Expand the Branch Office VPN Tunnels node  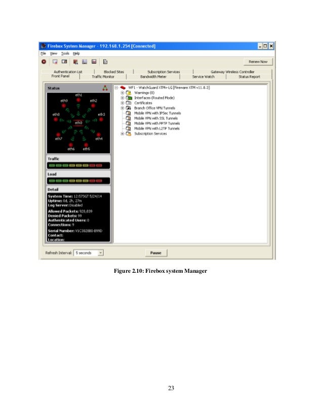[x=122, y=108]
